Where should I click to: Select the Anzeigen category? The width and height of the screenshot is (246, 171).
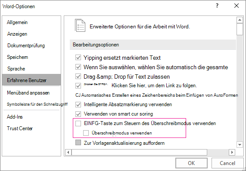[x=17, y=34]
